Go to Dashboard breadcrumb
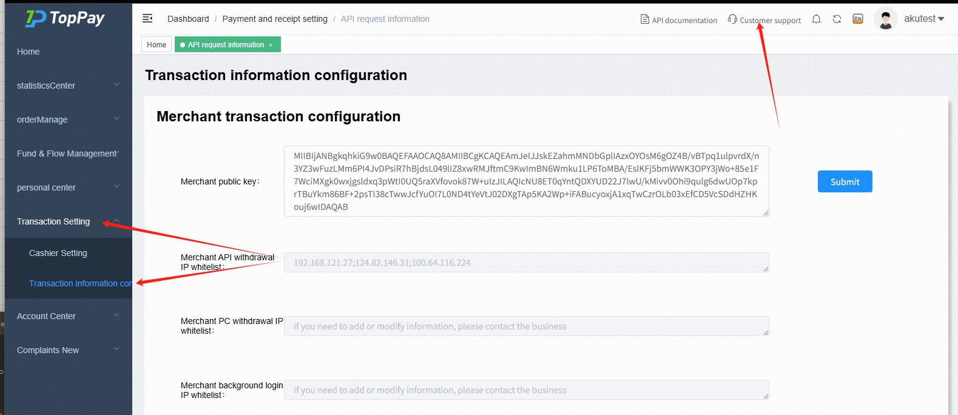This screenshot has height=415, width=958. coord(188,19)
